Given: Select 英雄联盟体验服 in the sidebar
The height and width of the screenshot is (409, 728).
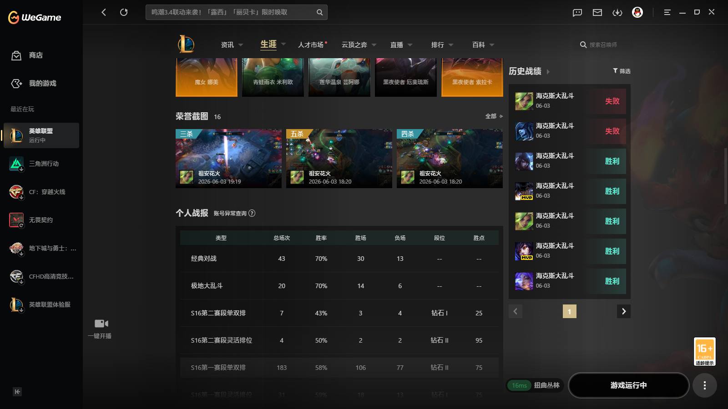Looking at the screenshot, I should click(41, 304).
